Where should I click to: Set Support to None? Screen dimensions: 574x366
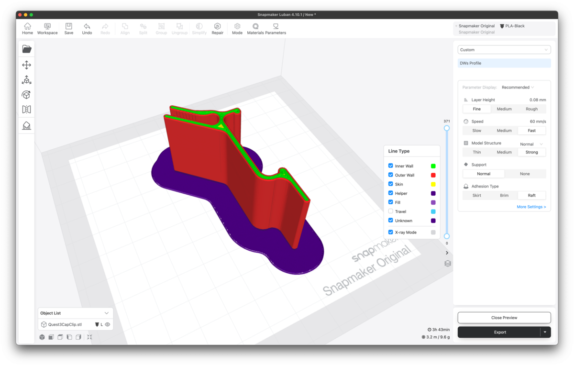(525, 174)
